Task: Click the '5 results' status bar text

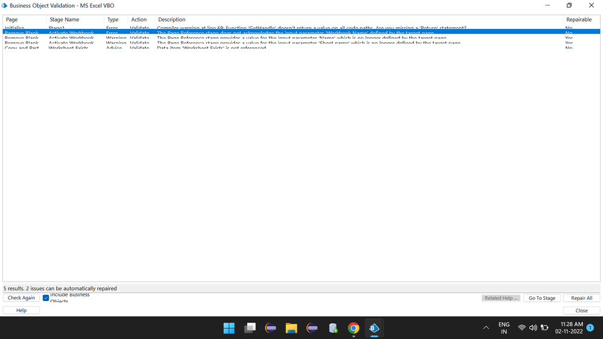Action: [x=60, y=288]
